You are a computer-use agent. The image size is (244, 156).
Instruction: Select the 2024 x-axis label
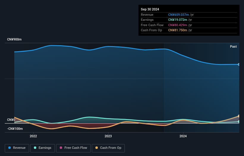coord(183,136)
